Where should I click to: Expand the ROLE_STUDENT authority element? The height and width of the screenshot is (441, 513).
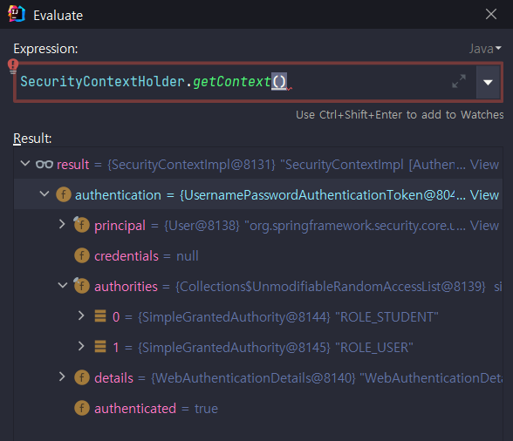[81, 315]
